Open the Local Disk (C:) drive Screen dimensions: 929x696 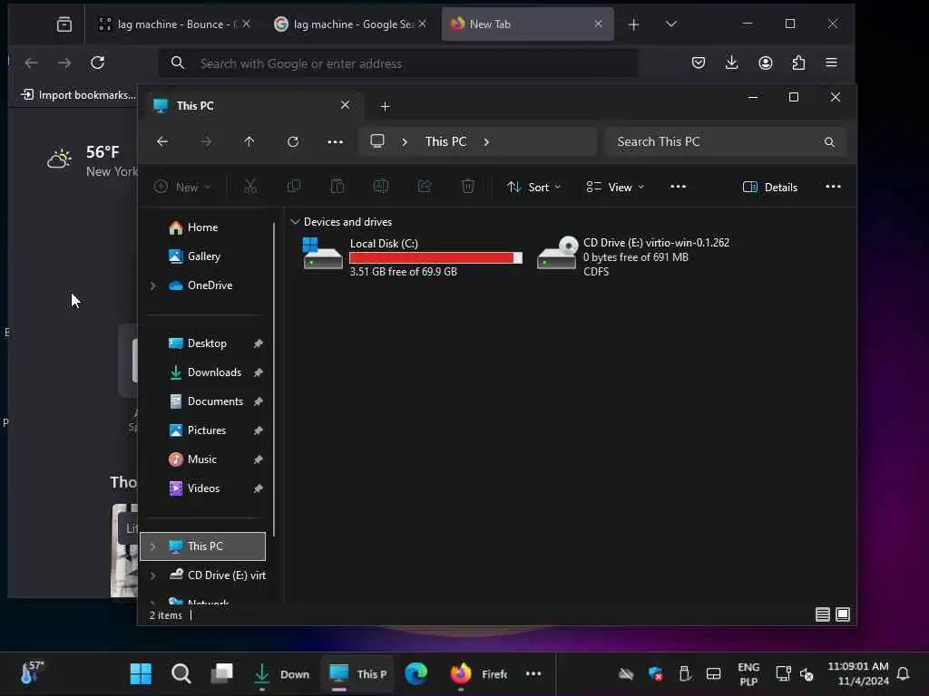click(413, 256)
